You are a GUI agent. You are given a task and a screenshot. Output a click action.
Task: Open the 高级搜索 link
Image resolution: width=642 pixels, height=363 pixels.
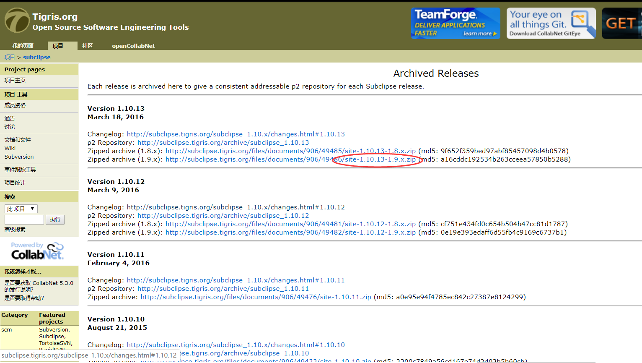pyautogui.click(x=15, y=230)
